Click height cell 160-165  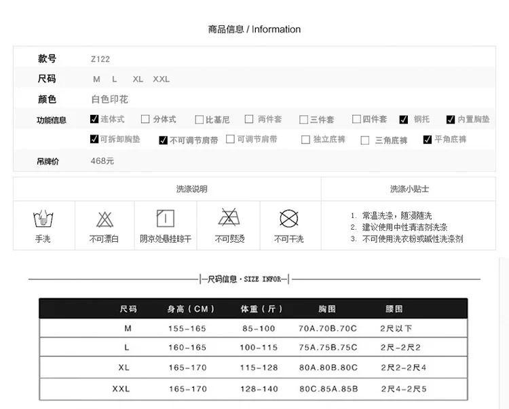coord(187,348)
